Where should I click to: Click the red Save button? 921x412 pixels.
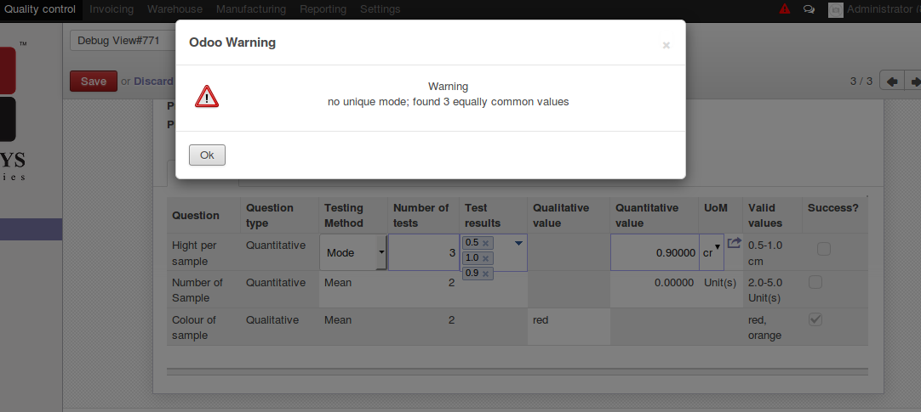coord(94,82)
